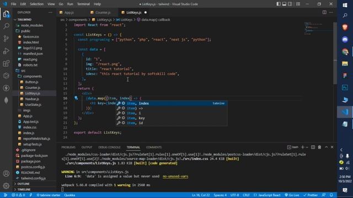Click the lightbulb code action icon
This screenshot has width=353, height=198.
click(x=76, y=98)
